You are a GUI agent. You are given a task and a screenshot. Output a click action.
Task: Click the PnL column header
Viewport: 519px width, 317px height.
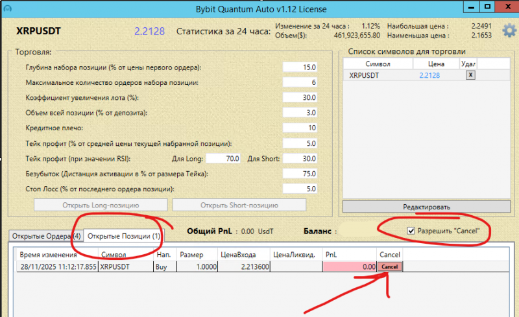point(350,255)
